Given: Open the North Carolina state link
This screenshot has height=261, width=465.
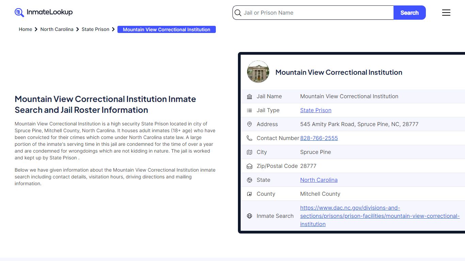Looking at the screenshot, I should point(319,180).
